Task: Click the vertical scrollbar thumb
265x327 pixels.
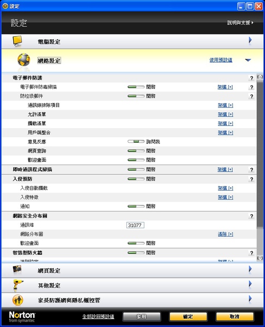Action: click(260, 154)
